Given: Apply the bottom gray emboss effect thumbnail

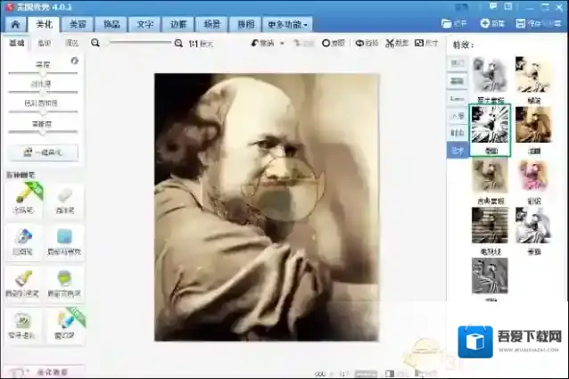Looking at the screenshot, I should pos(490,276).
